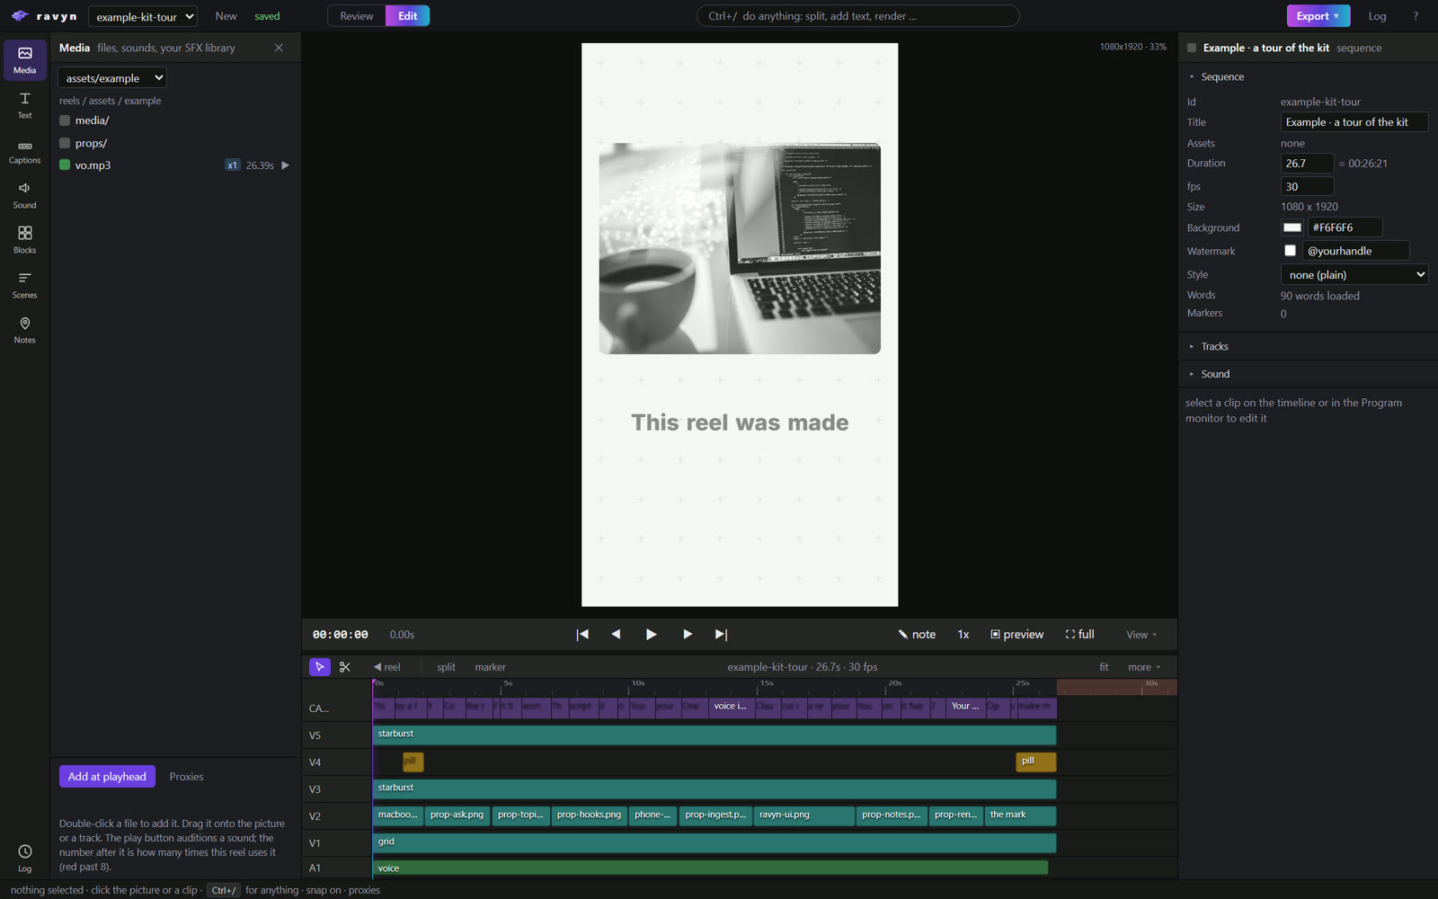This screenshot has width=1438, height=899.
Task: Open the Style none (plain) dropdown
Action: point(1354,274)
